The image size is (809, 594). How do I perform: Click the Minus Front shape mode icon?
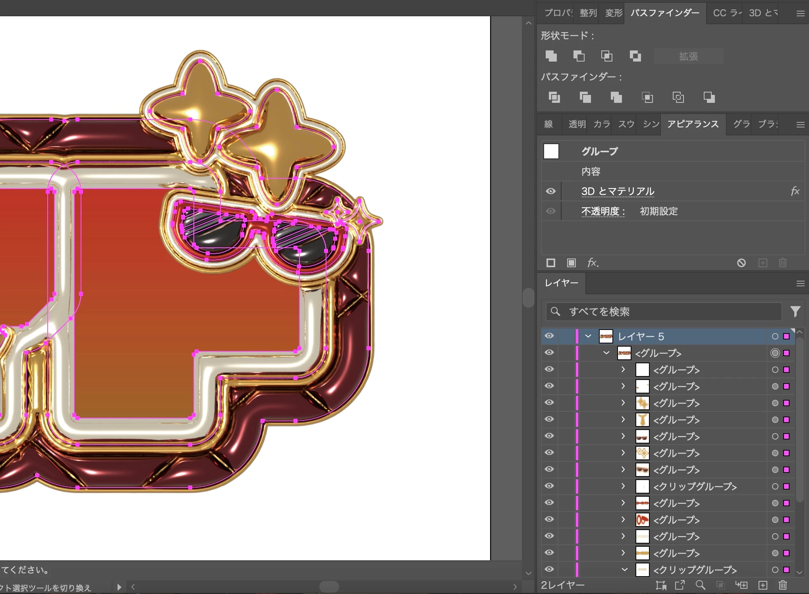tap(579, 56)
